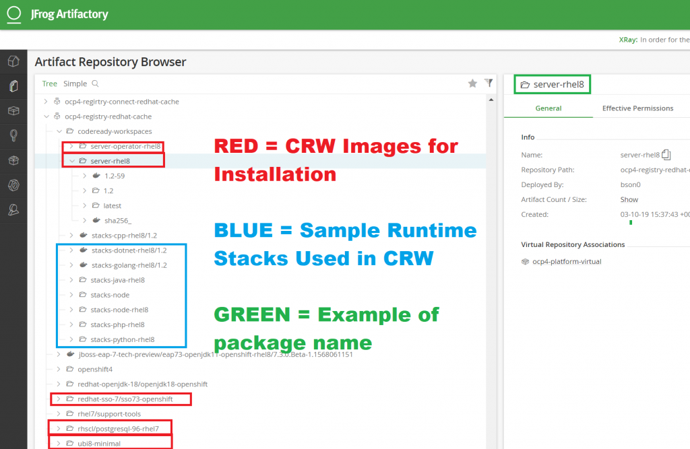The image size is (690, 449).
Task: Open the Effective Permissions tab
Action: [637, 108]
